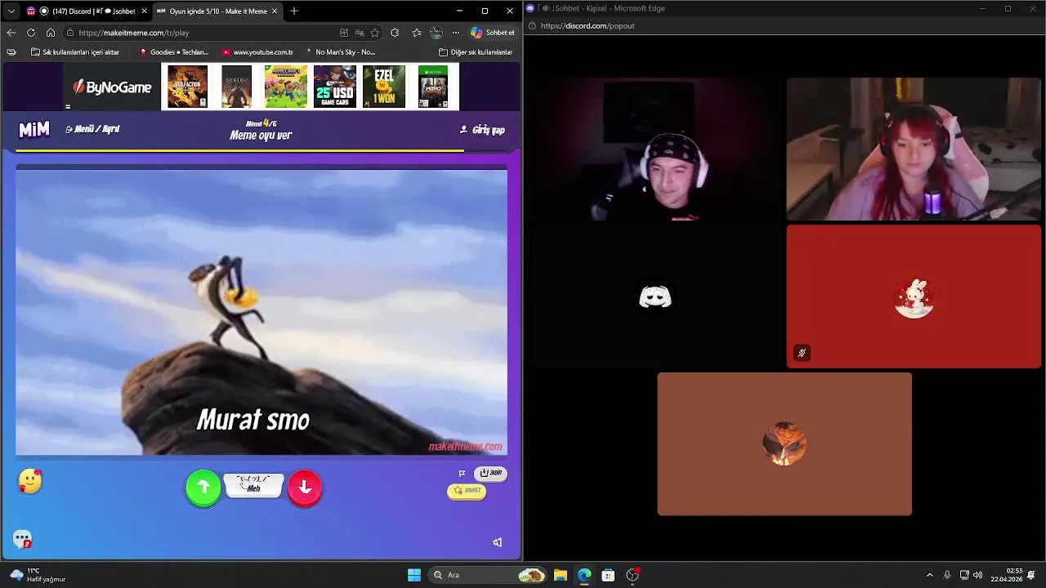1046x588 pixels.
Task: Click the taskbar Ara search box
Action: (x=489, y=575)
